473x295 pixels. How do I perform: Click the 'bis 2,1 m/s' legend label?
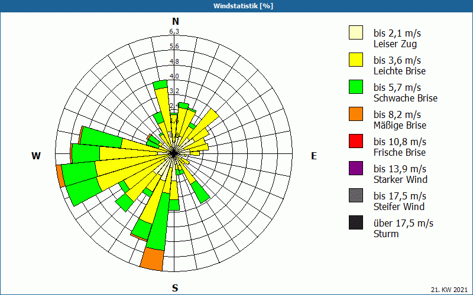[397, 33]
